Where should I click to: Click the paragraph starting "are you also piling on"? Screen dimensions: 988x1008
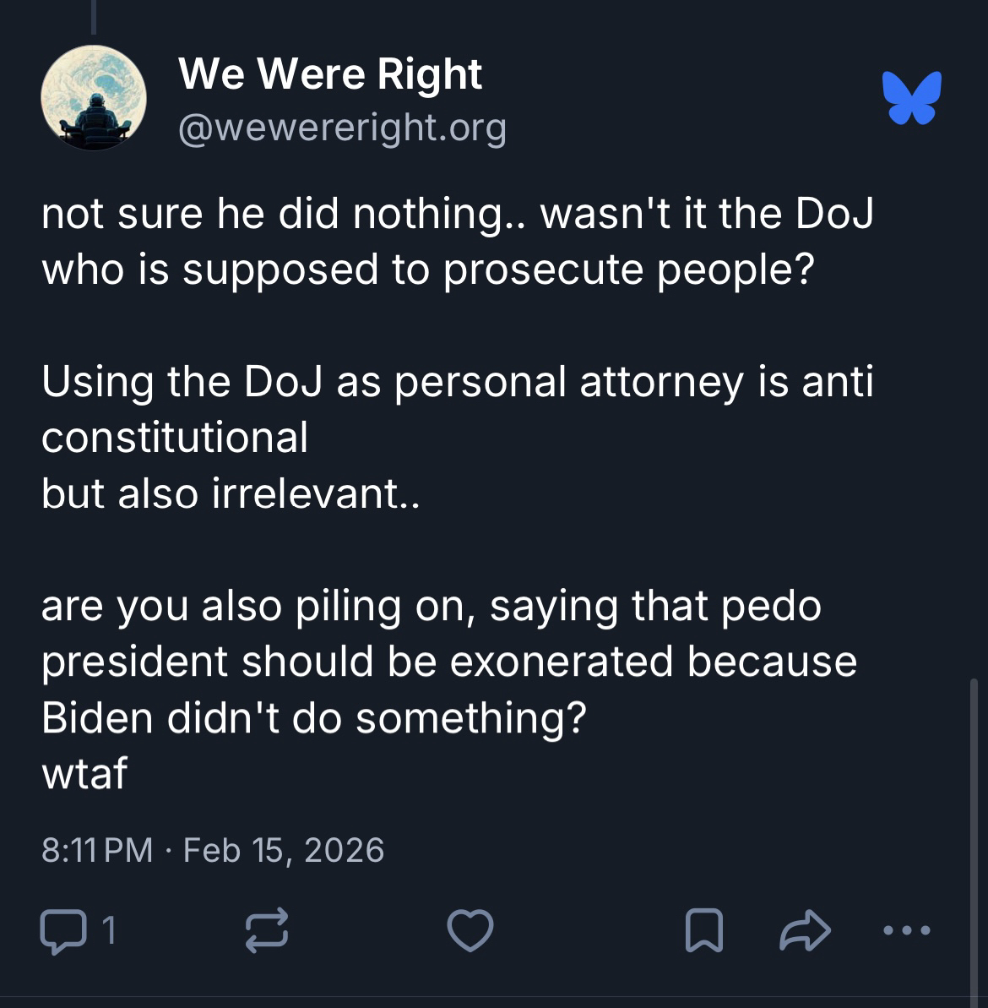448,662
